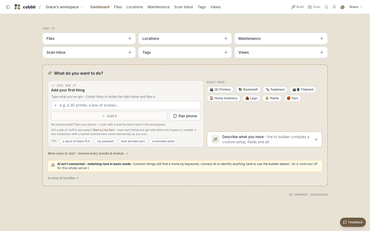Click the plus icon in the item field
Image resolution: width=370 pixels, height=231 pixels.
(x=55, y=105)
